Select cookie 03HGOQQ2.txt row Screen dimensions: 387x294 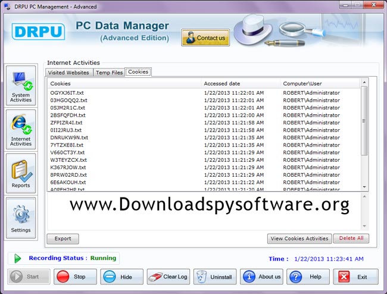coord(204,100)
